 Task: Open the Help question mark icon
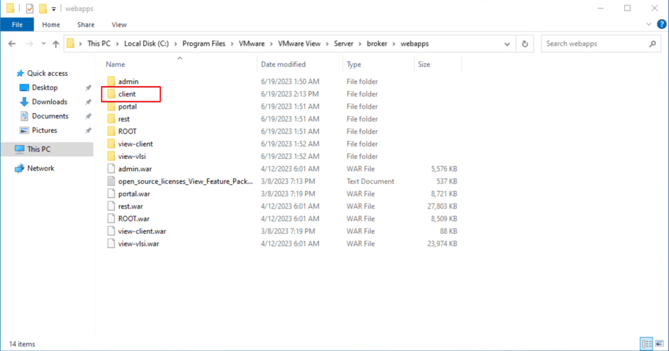[660, 25]
